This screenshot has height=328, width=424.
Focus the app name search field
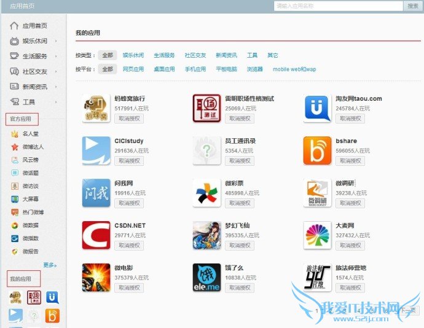coord(339,6)
